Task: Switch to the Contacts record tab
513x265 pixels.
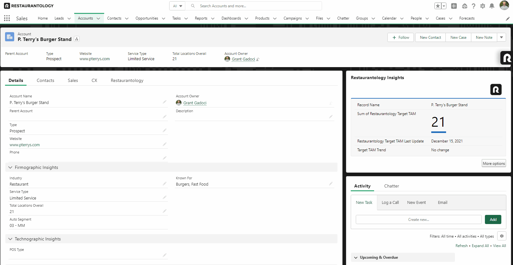Action: tap(45, 80)
